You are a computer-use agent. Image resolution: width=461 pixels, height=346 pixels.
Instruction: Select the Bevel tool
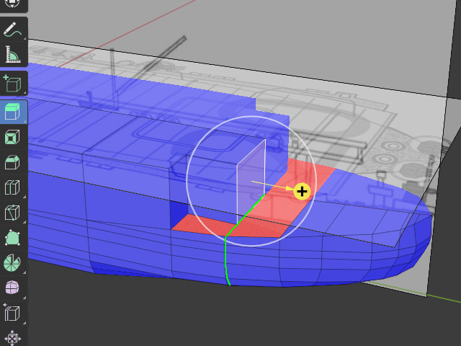click(13, 162)
